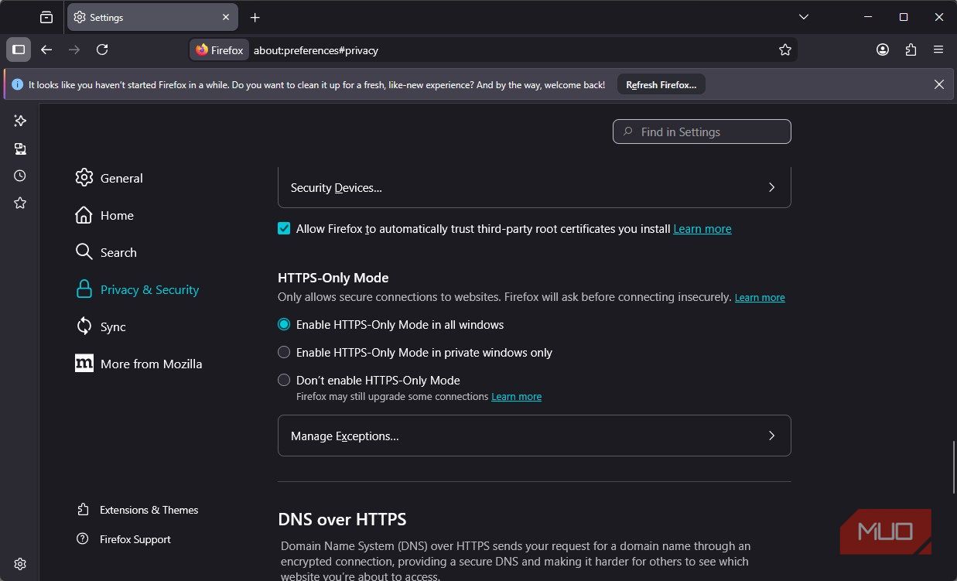Select Don't enable HTTPS-Only Mode
Image resolution: width=957 pixels, height=581 pixels.
click(284, 381)
